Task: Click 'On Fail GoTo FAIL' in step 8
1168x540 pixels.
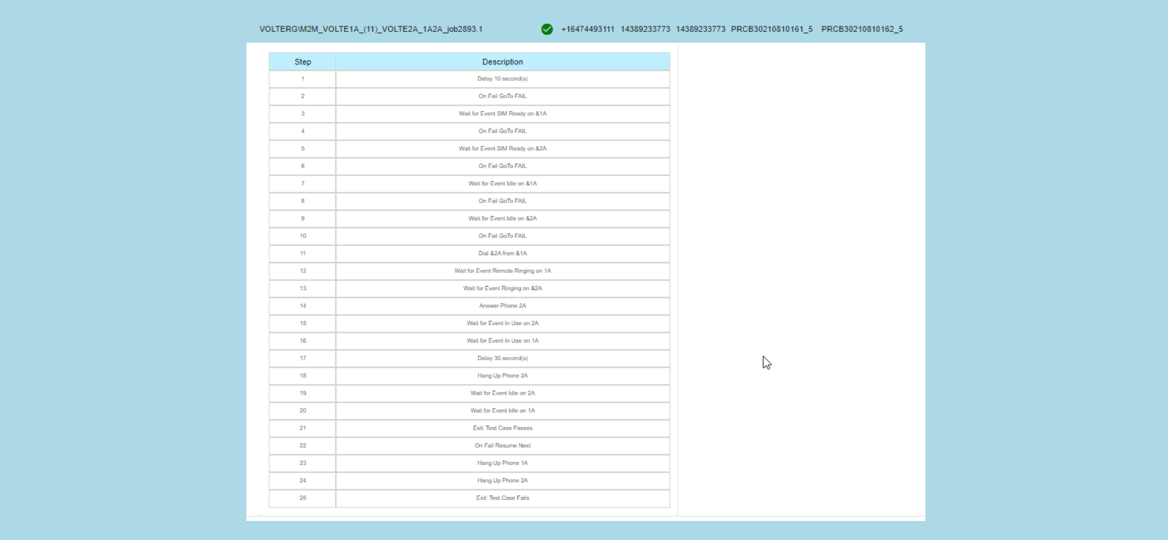Action: 503,201
